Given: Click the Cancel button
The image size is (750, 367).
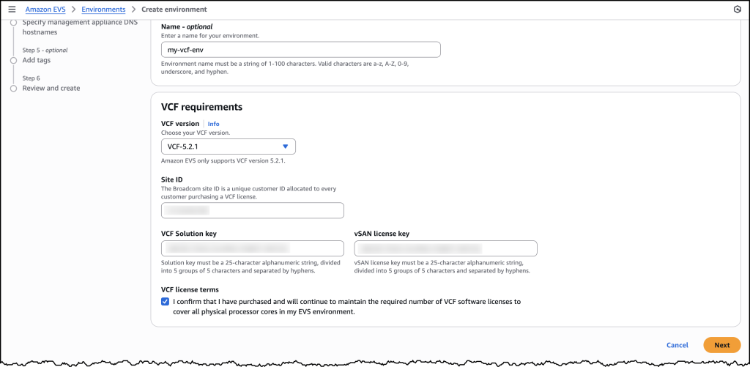Looking at the screenshot, I should tap(677, 344).
